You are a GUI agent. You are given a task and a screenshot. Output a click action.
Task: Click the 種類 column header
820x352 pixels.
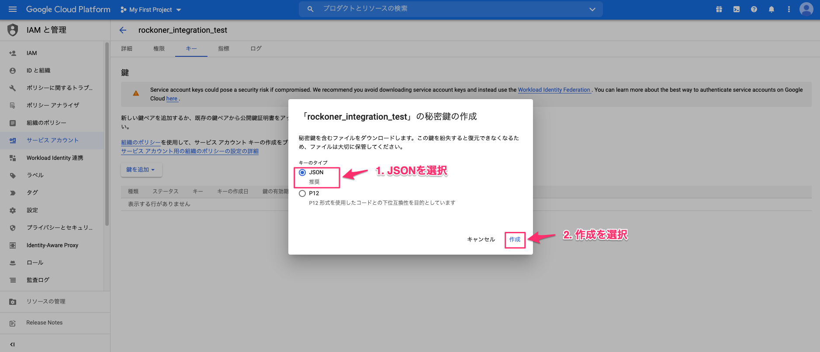point(133,191)
